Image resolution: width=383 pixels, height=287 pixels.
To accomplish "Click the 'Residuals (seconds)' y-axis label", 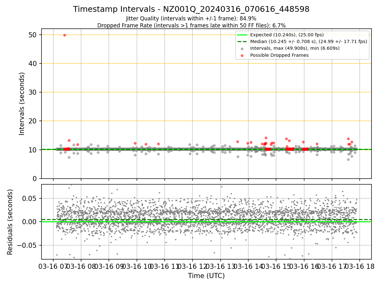I will [x=10, y=222].
